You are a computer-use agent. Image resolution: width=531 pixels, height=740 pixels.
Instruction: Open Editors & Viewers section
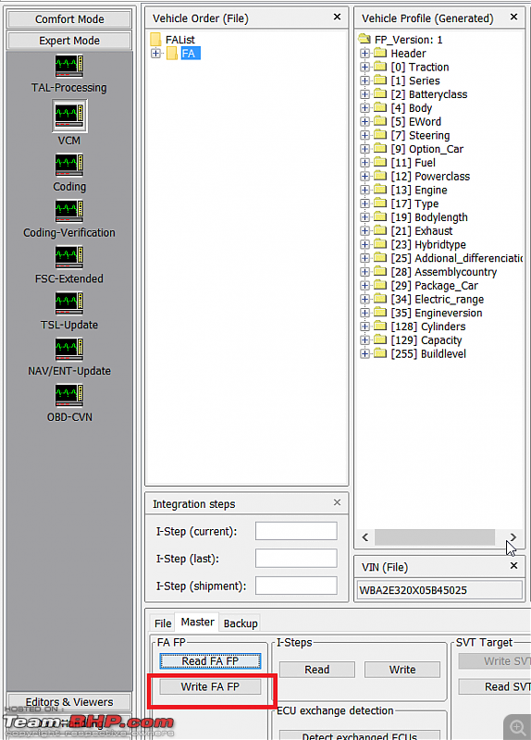pyautogui.click(x=69, y=702)
